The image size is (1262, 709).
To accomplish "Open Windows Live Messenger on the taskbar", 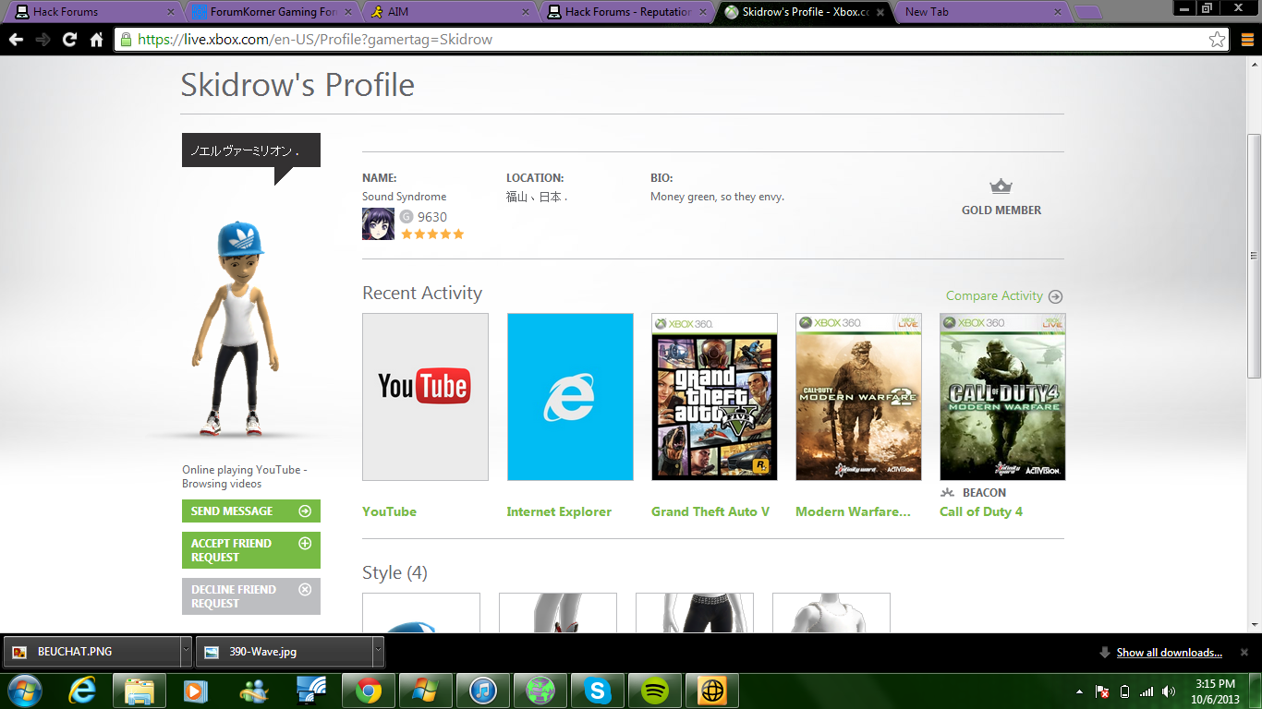I will point(253,691).
